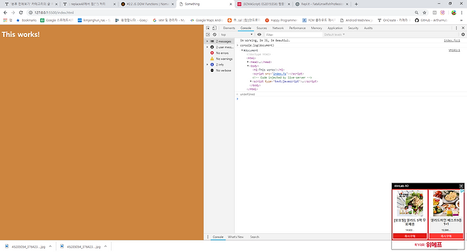Go back with the browser back arrow

click(5, 12)
